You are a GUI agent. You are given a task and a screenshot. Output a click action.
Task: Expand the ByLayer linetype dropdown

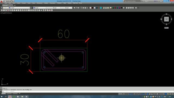click(60, 8)
